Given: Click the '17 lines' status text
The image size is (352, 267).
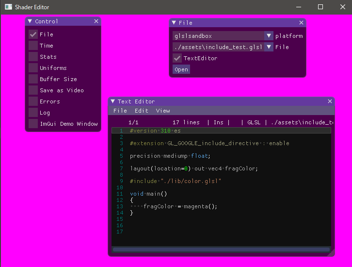Looking at the screenshot, I should 186,122.
